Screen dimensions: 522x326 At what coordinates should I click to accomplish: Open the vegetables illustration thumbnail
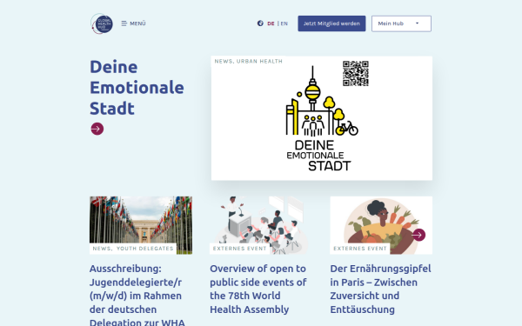381,225
